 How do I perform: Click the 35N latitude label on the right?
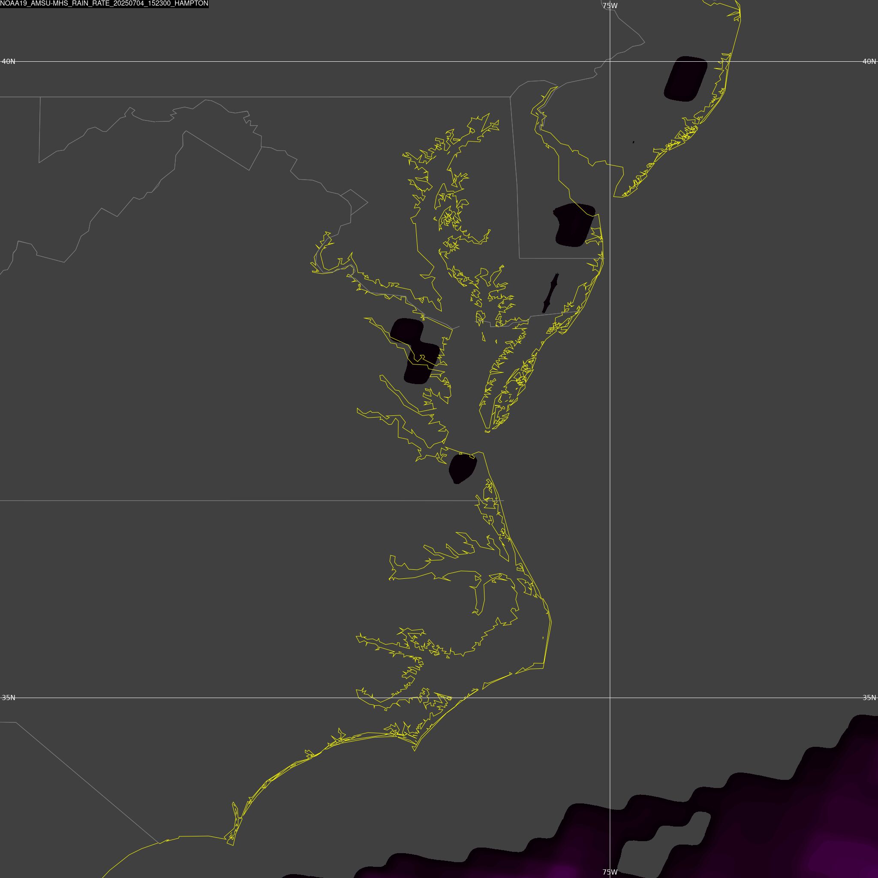[869, 698]
